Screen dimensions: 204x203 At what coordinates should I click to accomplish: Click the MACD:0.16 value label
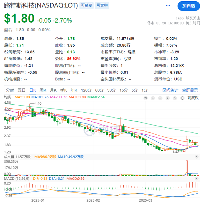coord(76,178)
